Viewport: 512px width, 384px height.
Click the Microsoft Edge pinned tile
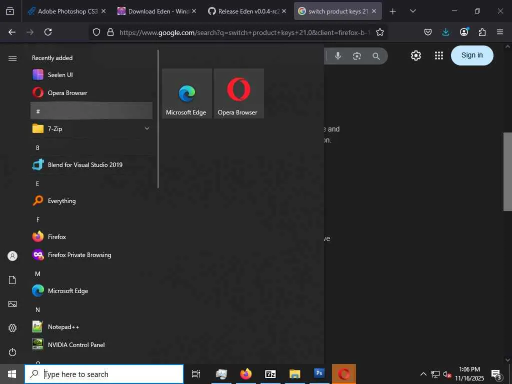pos(187,93)
